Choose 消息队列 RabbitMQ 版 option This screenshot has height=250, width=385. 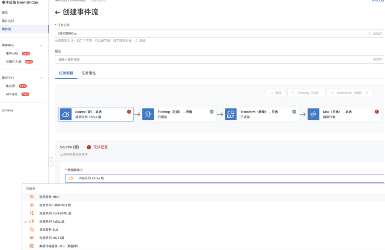pyautogui.click(x=203, y=205)
